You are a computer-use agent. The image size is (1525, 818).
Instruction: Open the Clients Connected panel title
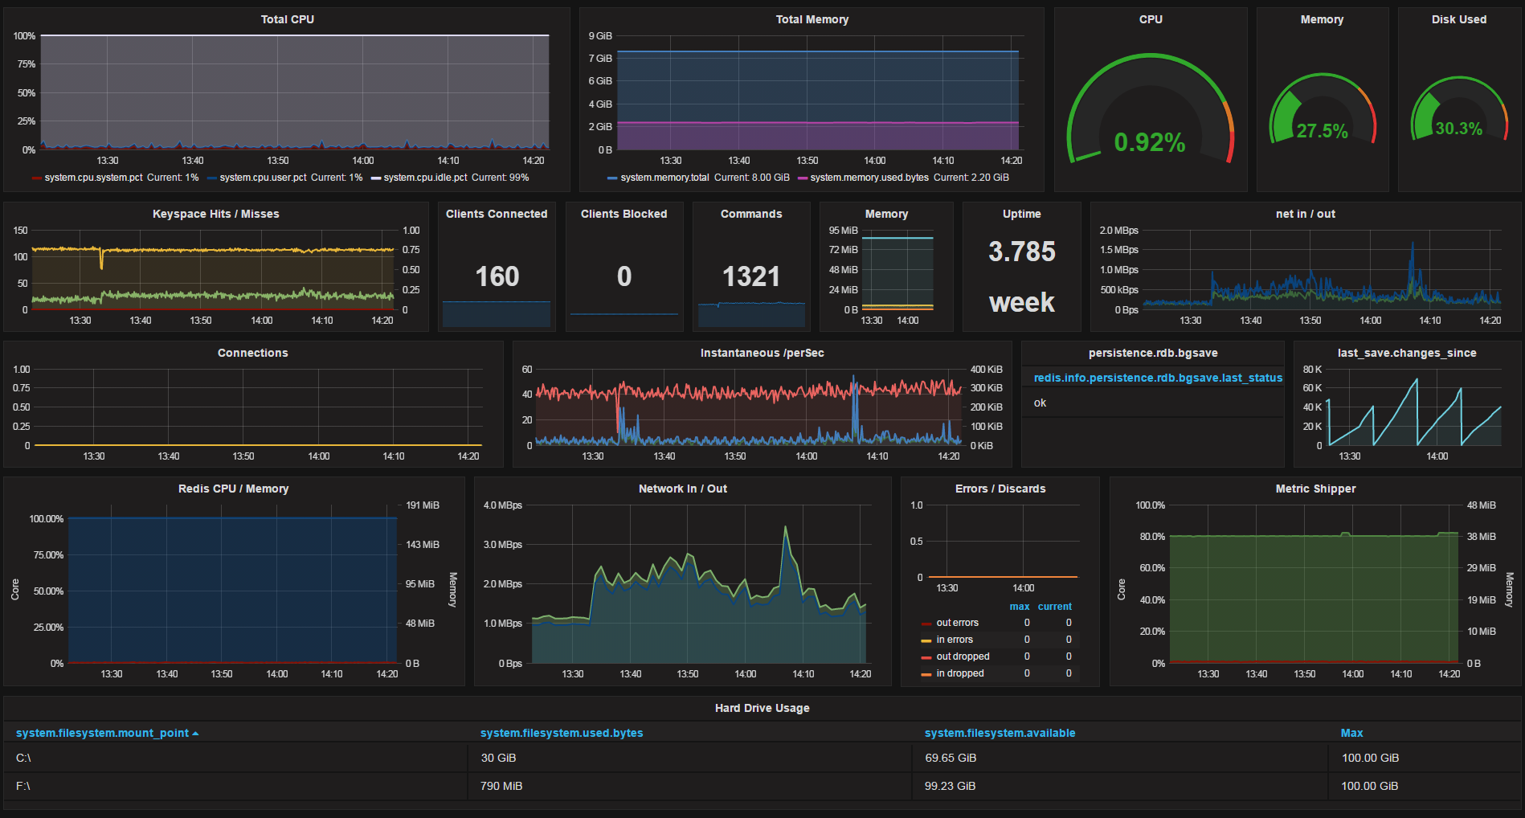[496, 214]
